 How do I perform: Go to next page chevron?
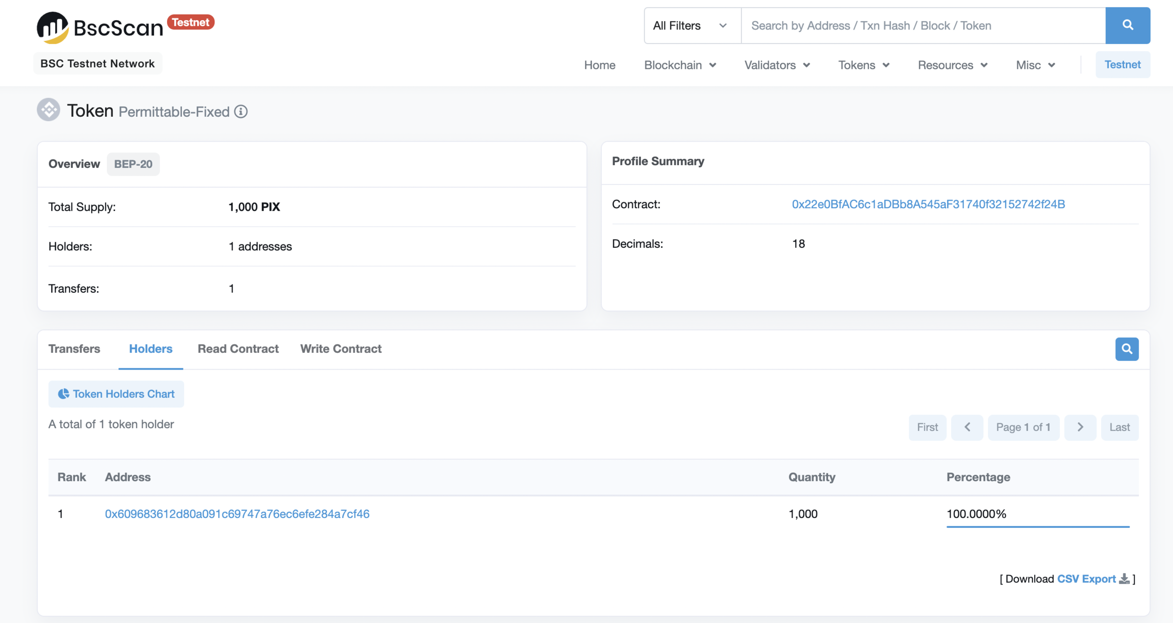pyautogui.click(x=1080, y=427)
